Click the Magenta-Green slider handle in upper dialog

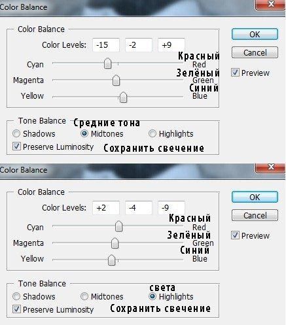coord(116,80)
